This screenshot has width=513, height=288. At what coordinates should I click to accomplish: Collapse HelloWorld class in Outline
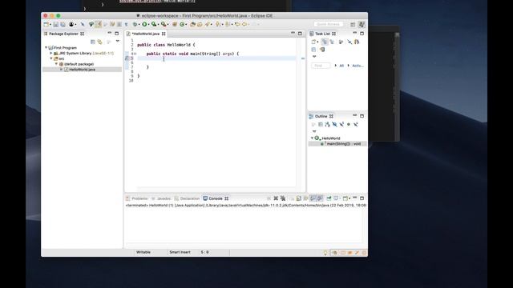coord(312,138)
